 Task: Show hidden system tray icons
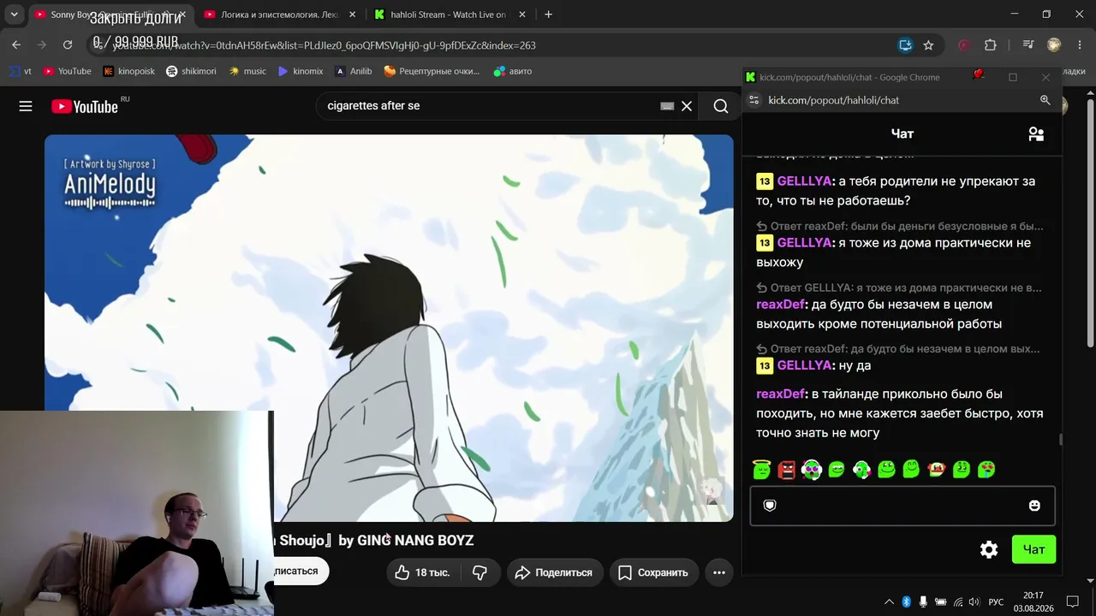point(889,601)
